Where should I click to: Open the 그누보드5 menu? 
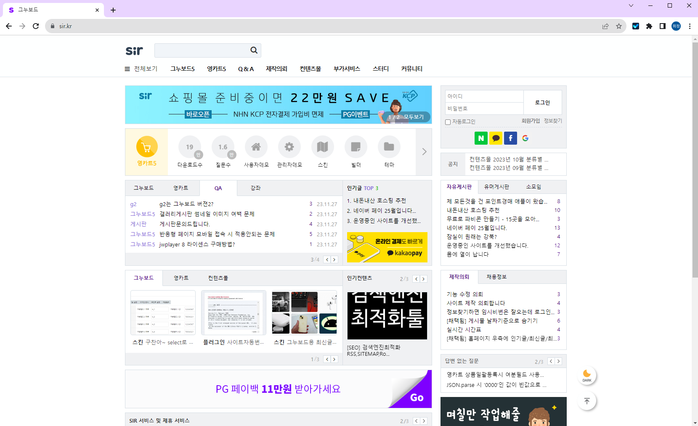click(x=182, y=69)
